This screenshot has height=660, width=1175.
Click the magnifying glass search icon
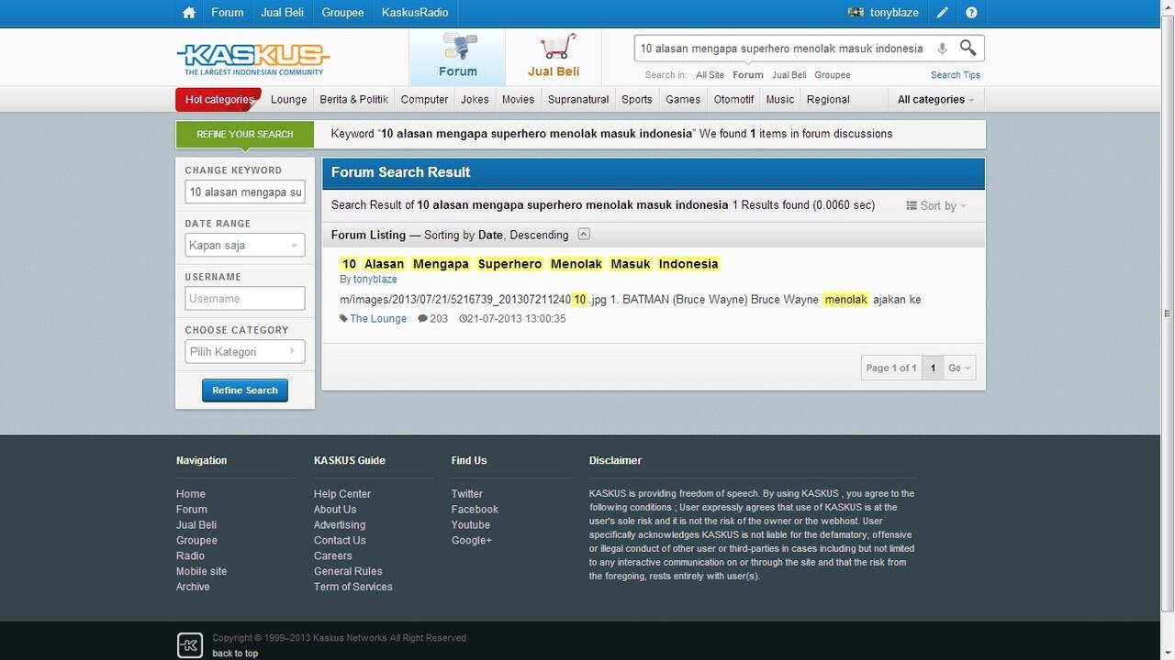click(x=968, y=48)
